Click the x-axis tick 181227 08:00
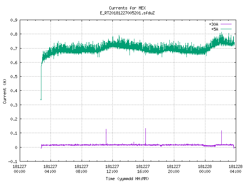 pyautogui.click(x=81, y=169)
